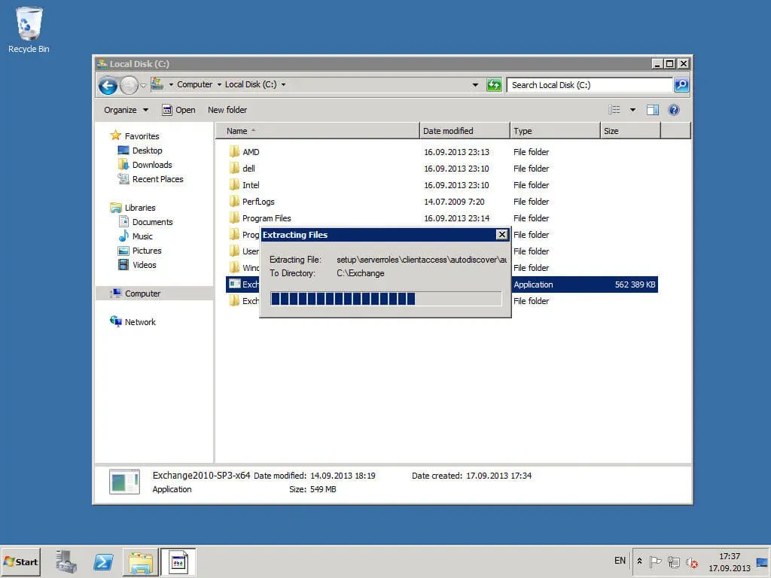Go back with the Back arrow button

coord(108,86)
